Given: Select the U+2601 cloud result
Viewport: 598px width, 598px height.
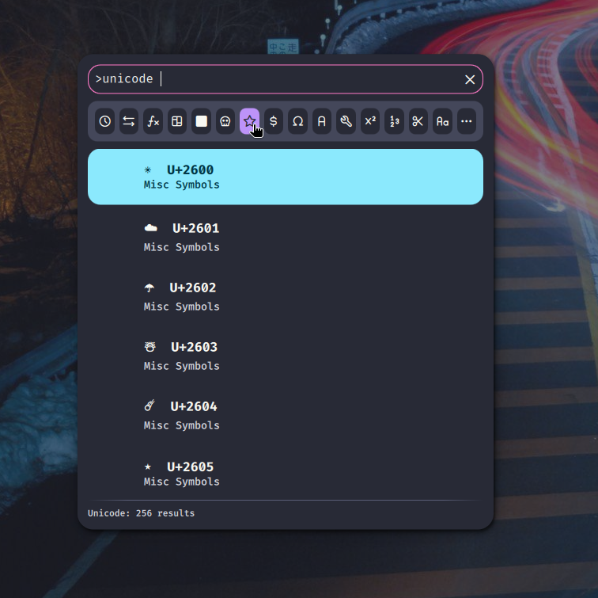Looking at the screenshot, I should point(286,237).
